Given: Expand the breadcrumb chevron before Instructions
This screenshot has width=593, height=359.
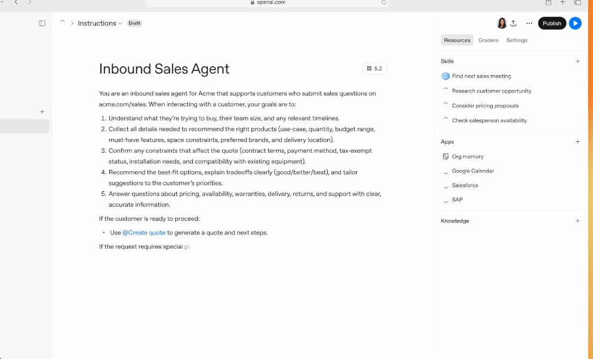Looking at the screenshot, I should [x=72, y=23].
